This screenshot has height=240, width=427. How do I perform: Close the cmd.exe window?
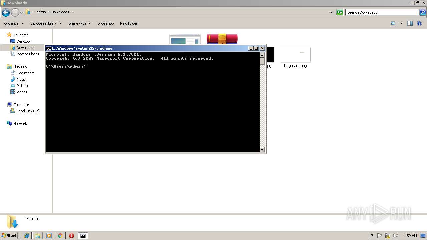[262, 48]
